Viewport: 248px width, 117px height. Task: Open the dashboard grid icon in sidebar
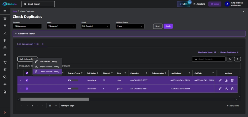point(5,18)
